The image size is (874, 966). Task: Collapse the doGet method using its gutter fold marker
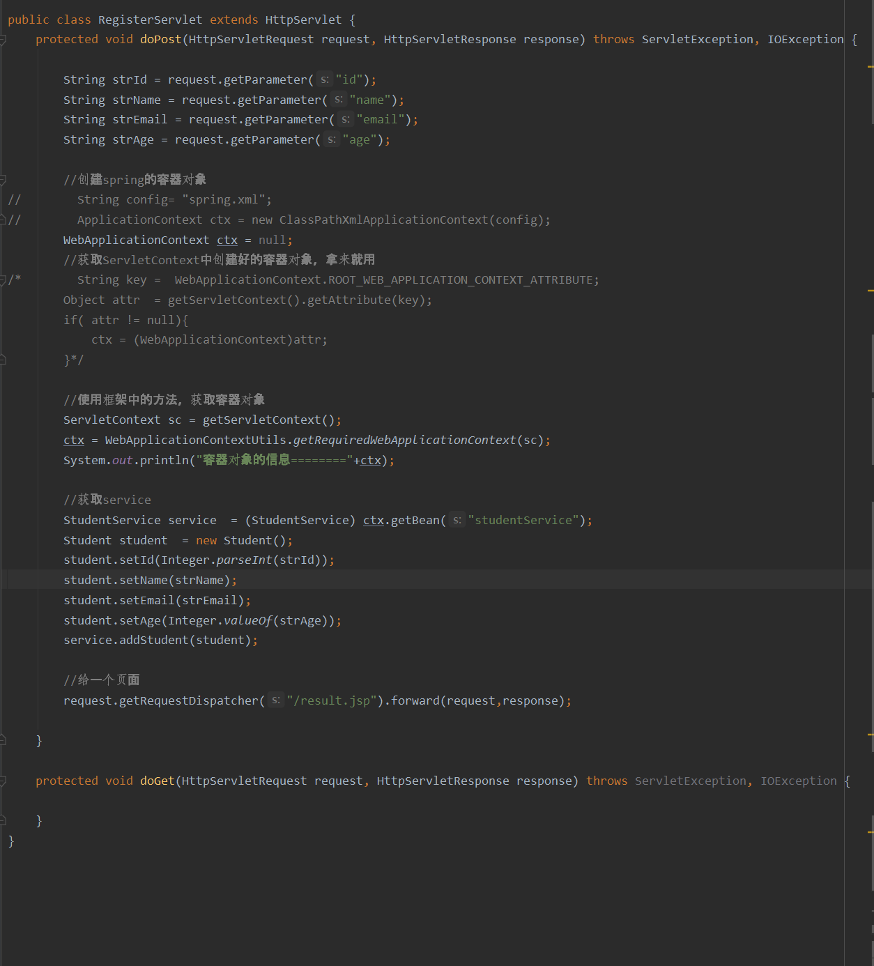pos(3,781)
